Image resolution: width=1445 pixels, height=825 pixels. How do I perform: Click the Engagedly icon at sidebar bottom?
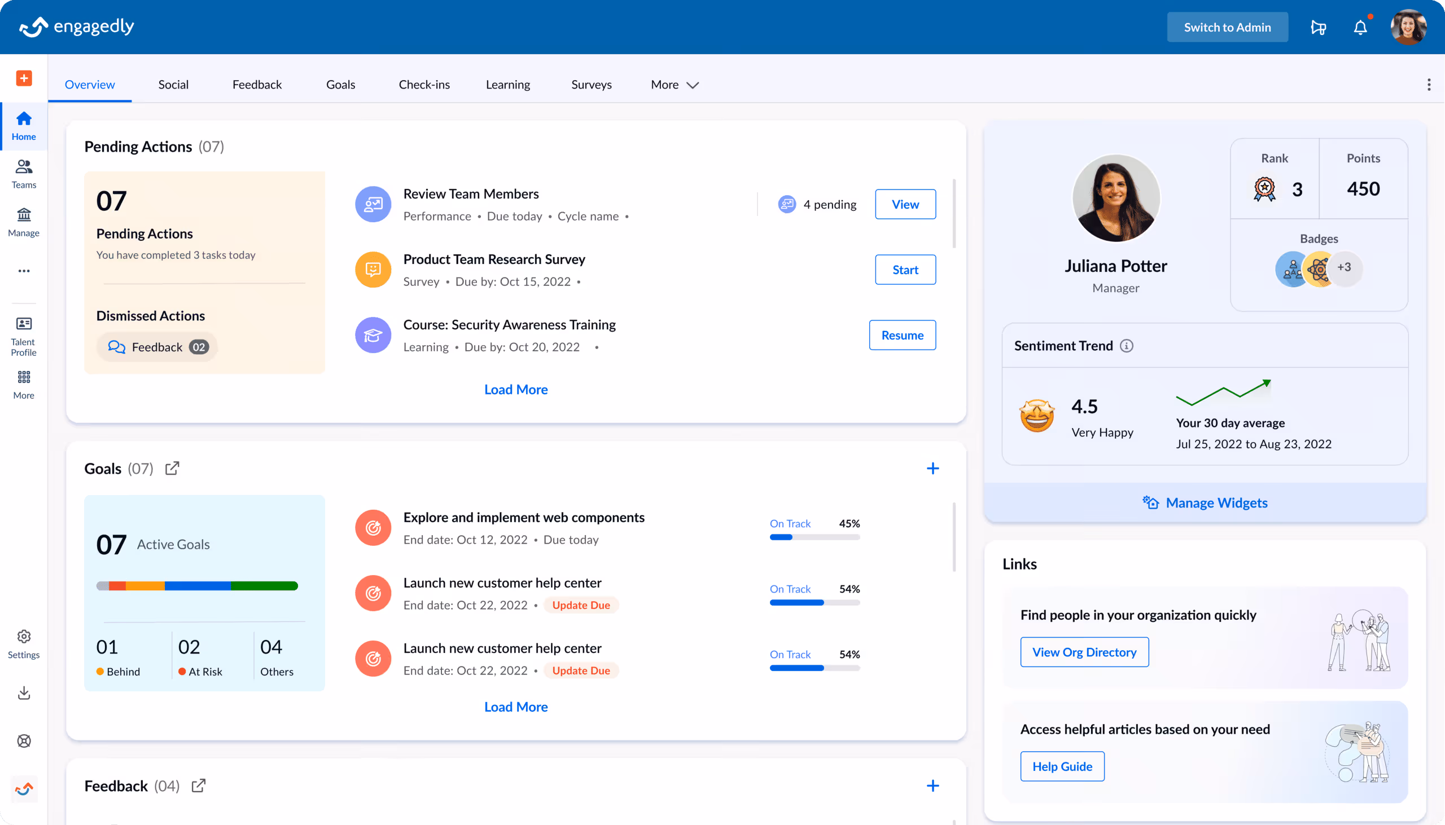pos(24,789)
